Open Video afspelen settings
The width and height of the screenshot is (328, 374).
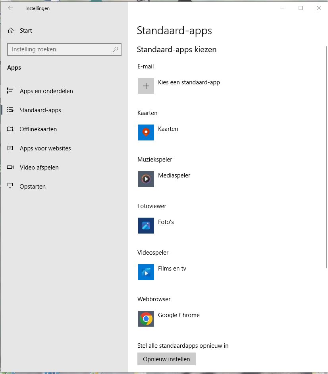pos(39,168)
